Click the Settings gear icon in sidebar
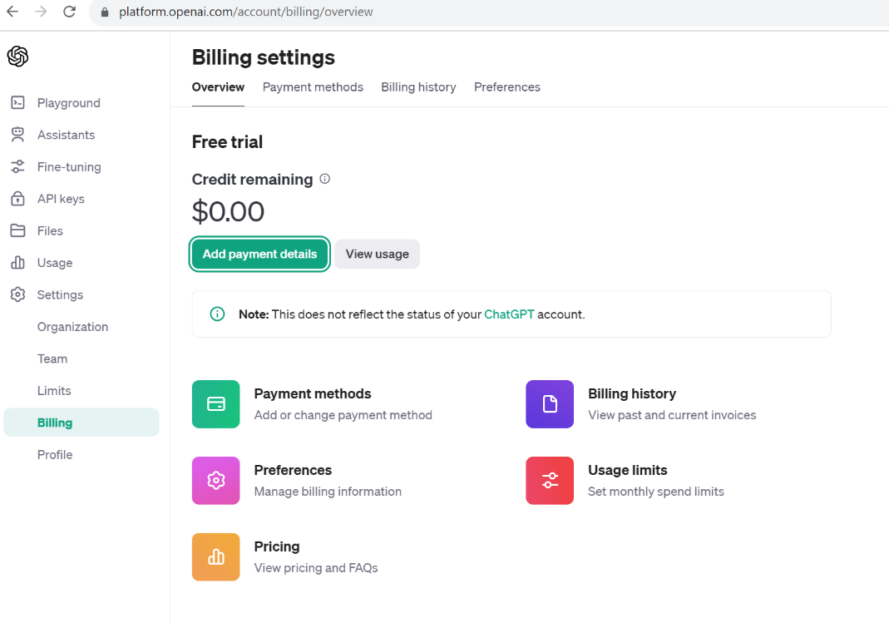The width and height of the screenshot is (889, 623). 17,294
